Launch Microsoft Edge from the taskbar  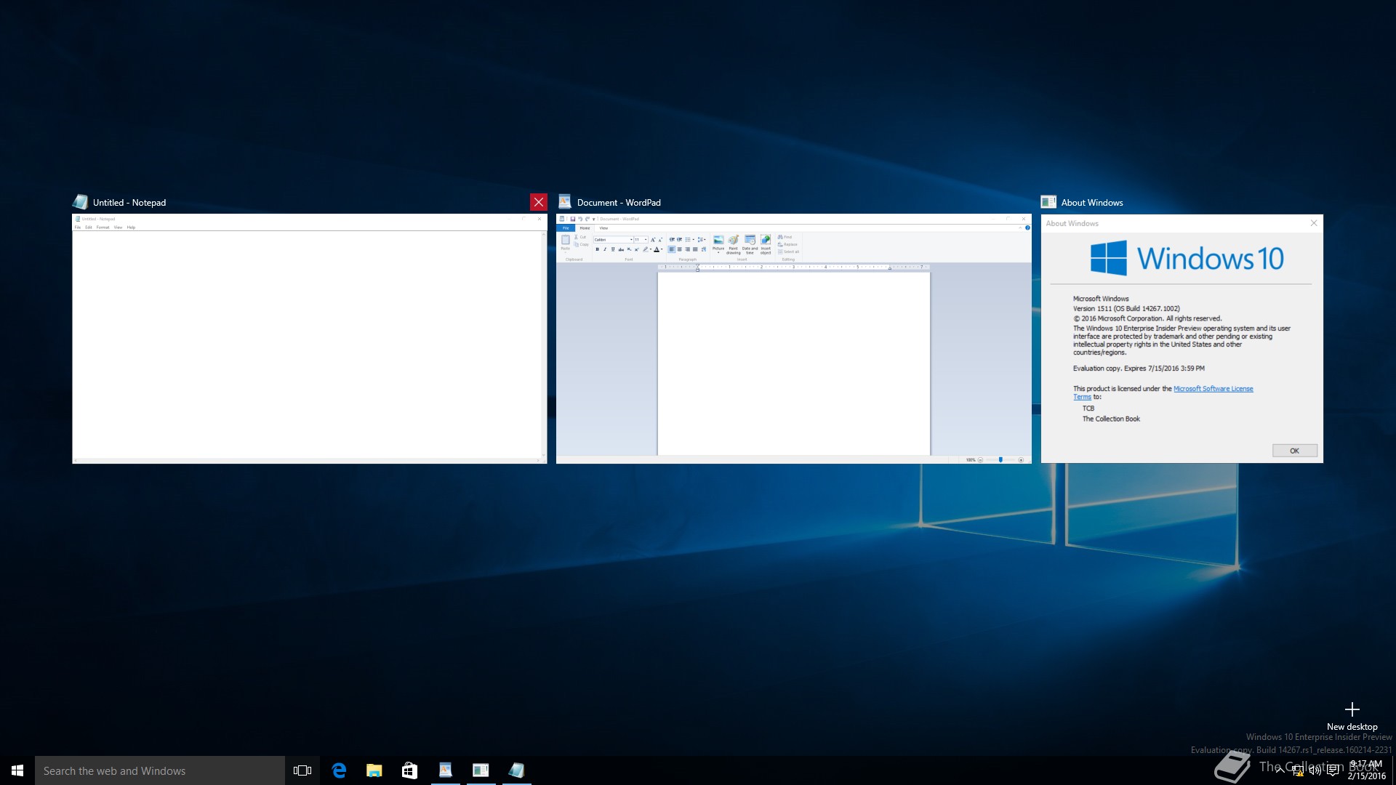339,770
